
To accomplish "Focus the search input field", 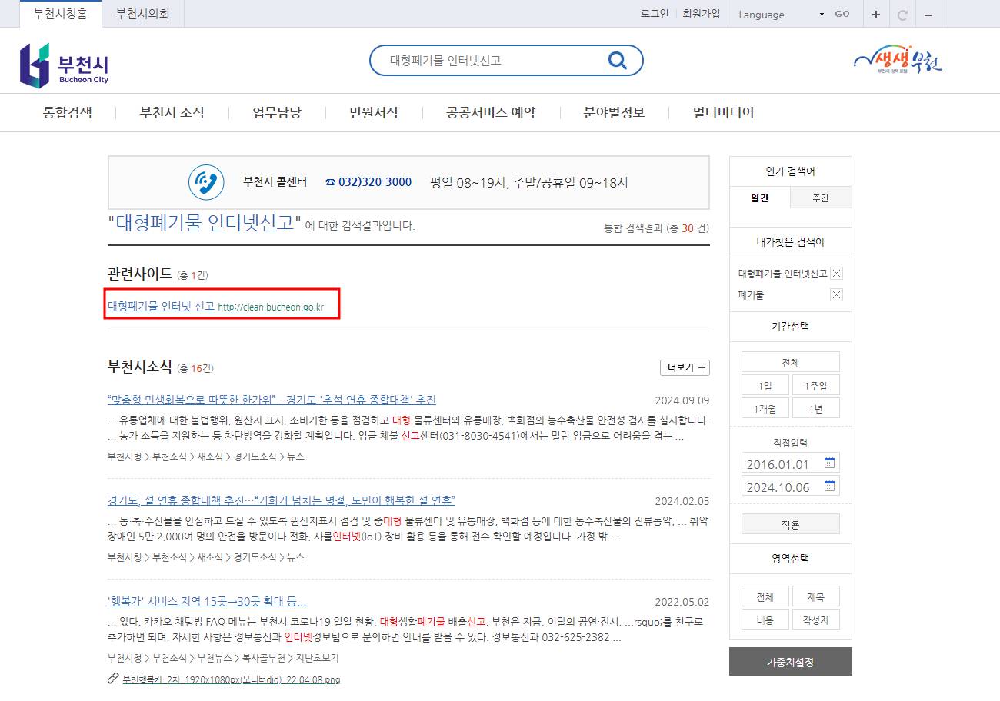I will pyautogui.click(x=492, y=60).
